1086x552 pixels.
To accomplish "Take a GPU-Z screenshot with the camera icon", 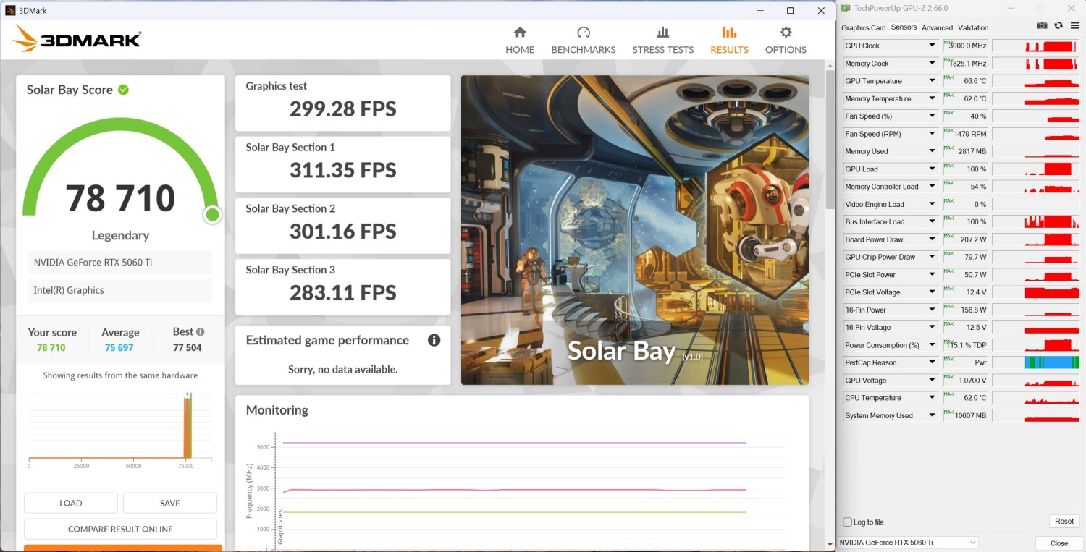I will 1042,26.
